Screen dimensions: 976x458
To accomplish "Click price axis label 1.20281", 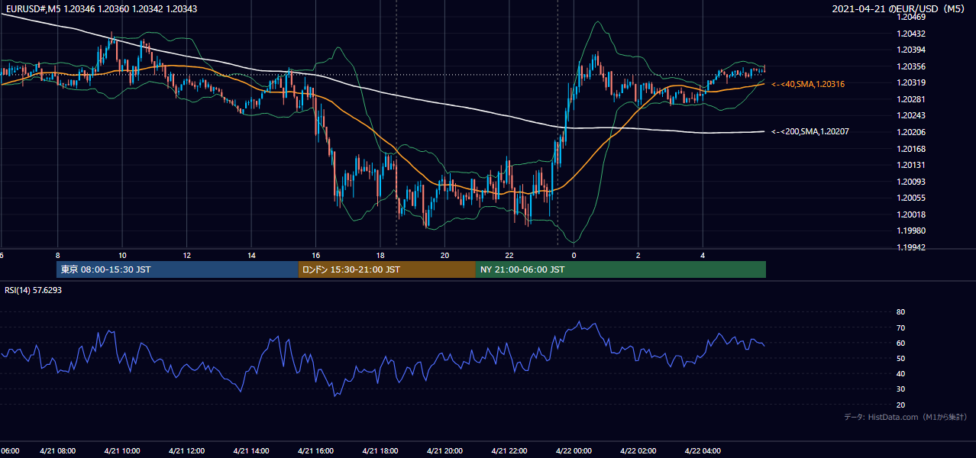I will click(x=910, y=99).
